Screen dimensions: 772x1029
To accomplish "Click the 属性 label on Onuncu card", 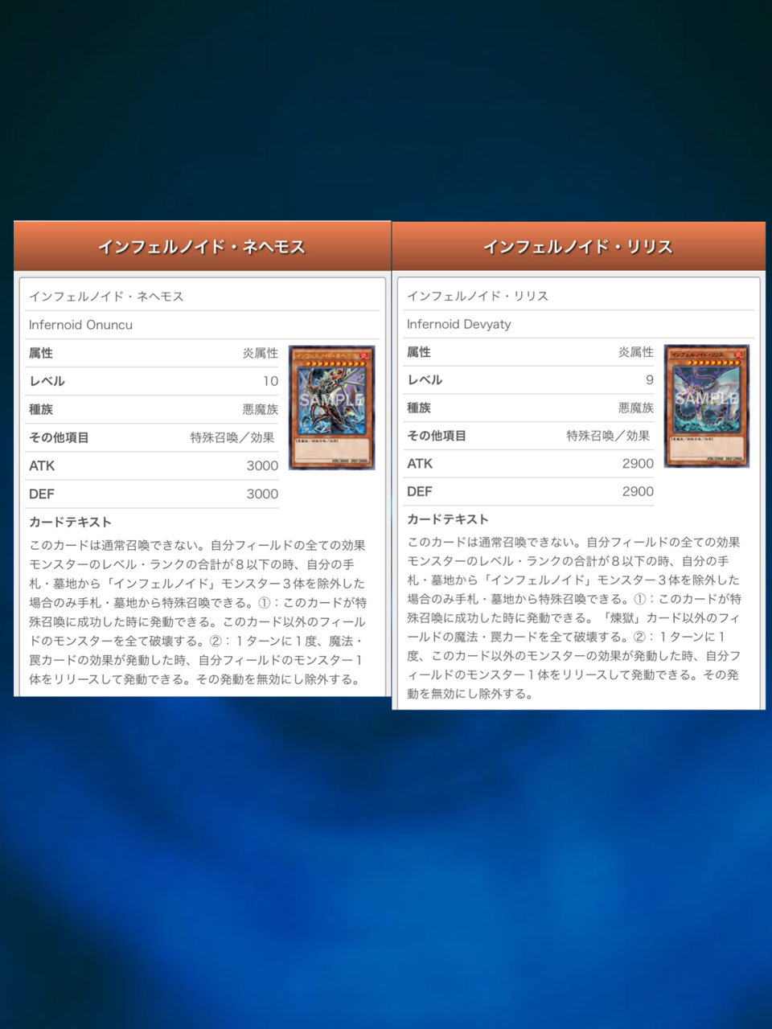I will tap(41, 353).
